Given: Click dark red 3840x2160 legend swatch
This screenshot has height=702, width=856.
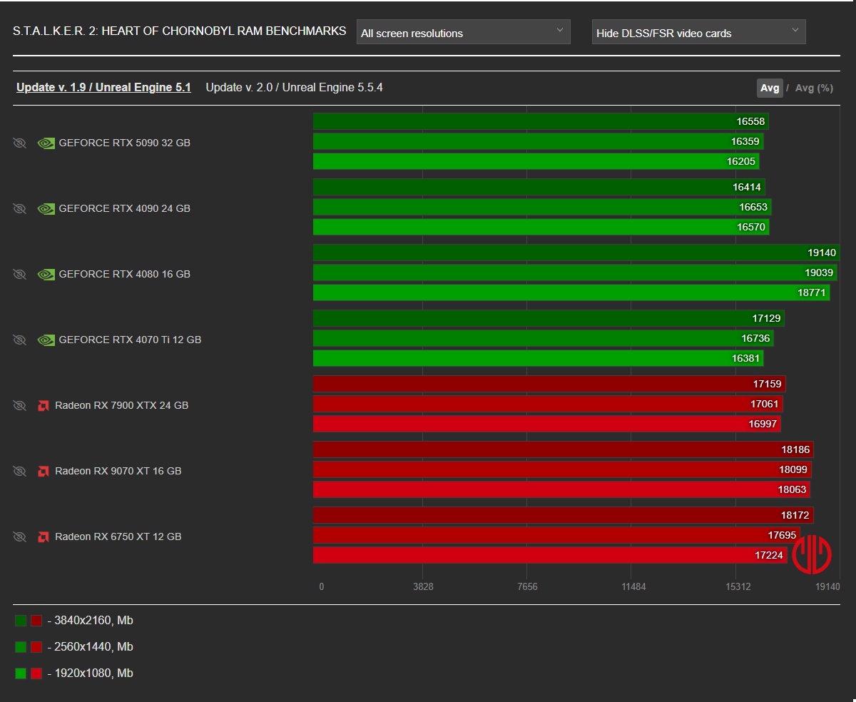Looking at the screenshot, I should click(36, 621).
